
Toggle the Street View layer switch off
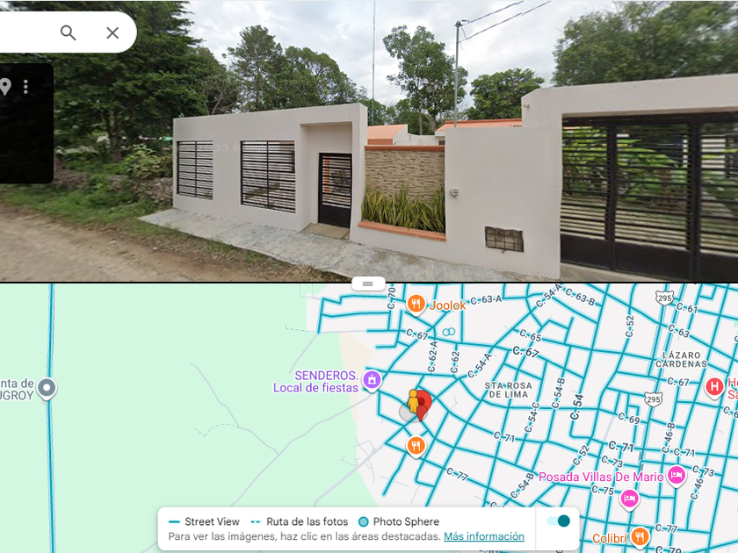click(558, 521)
